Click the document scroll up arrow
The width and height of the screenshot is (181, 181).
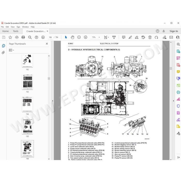tap(171, 42)
